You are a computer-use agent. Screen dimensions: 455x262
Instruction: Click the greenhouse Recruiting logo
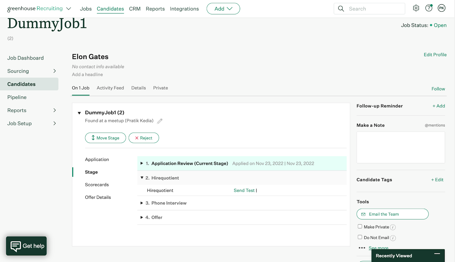35,9
